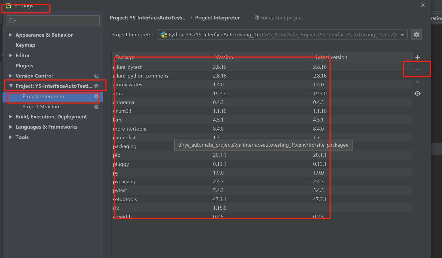Expand the Tools section
This screenshot has width=442, height=258.
[x=10, y=137]
